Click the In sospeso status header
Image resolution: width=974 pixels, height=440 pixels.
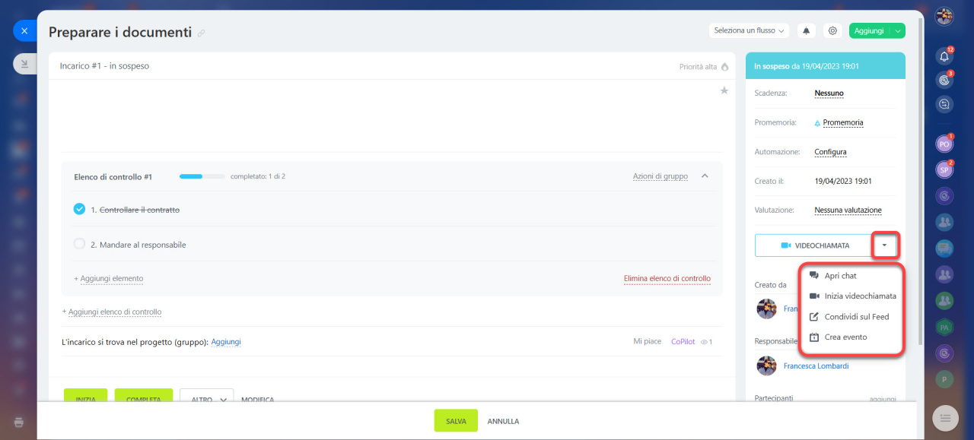[x=826, y=66]
